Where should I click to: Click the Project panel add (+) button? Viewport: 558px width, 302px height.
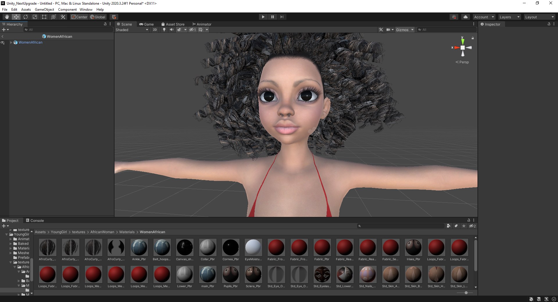(x=5, y=226)
